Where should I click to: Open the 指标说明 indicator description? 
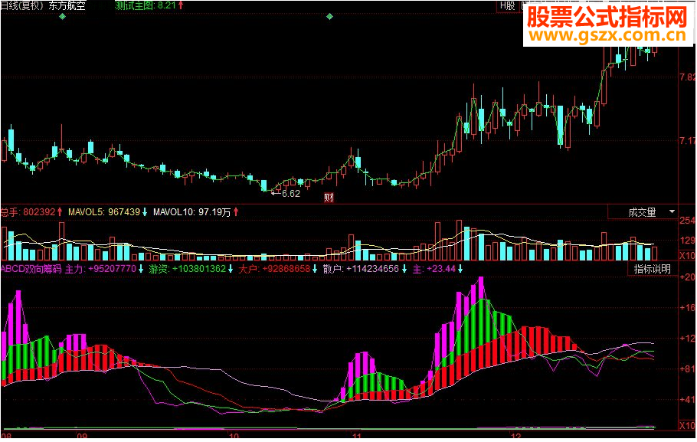[652, 269]
